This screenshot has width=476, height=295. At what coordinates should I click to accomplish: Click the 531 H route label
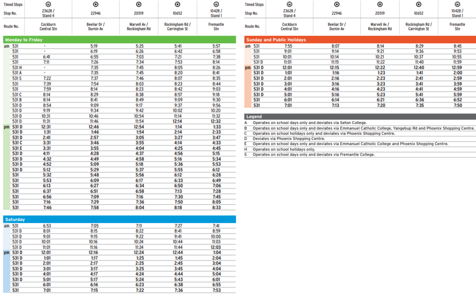[17, 67]
